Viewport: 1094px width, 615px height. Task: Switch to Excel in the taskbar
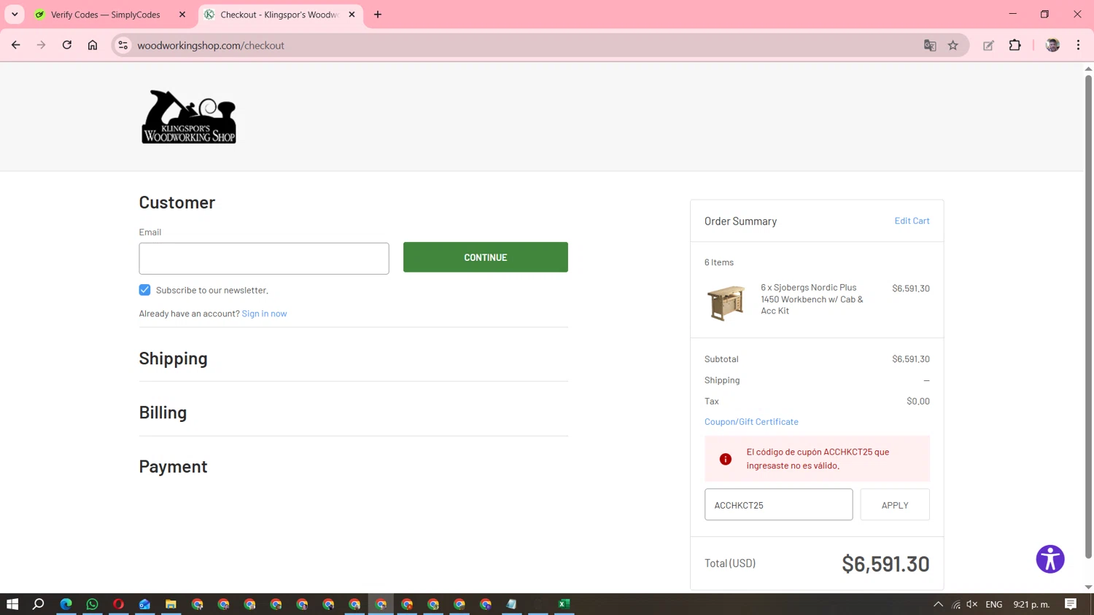point(565,604)
